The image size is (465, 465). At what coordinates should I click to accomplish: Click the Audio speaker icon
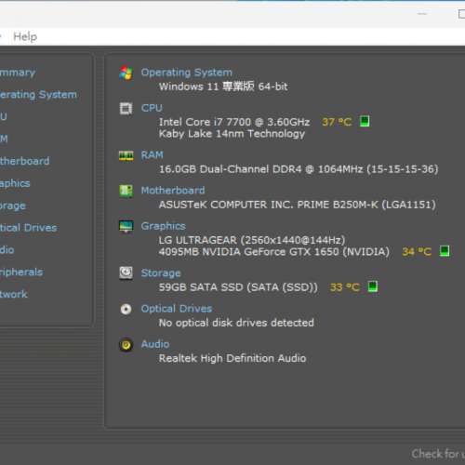[x=126, y=345]
